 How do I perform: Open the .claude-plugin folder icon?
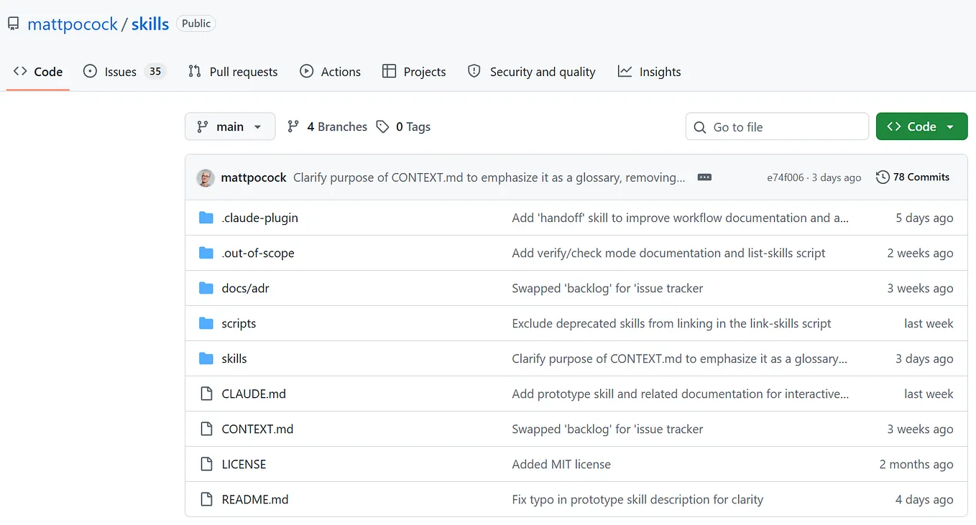pos(206,218)
